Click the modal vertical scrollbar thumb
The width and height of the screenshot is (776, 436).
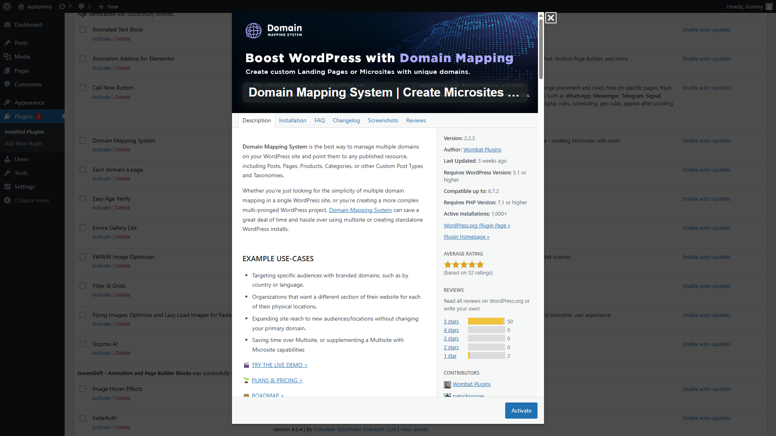541,49
